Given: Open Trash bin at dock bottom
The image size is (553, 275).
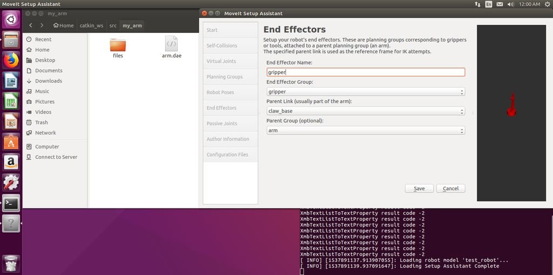Looking at the screenshot, I should click(x=11, y=264).
